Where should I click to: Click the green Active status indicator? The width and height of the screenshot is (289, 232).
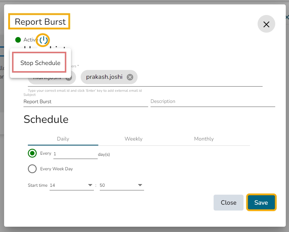point(18,40)
